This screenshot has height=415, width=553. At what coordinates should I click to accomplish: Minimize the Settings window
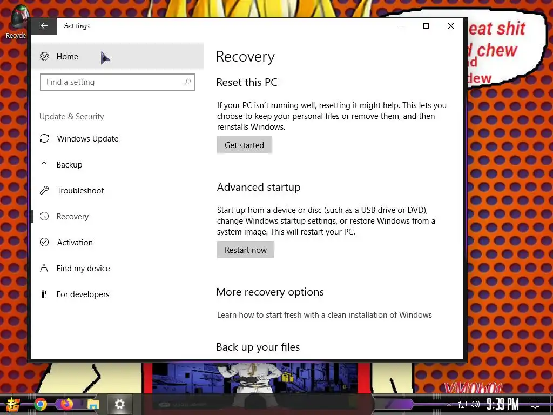401,26
